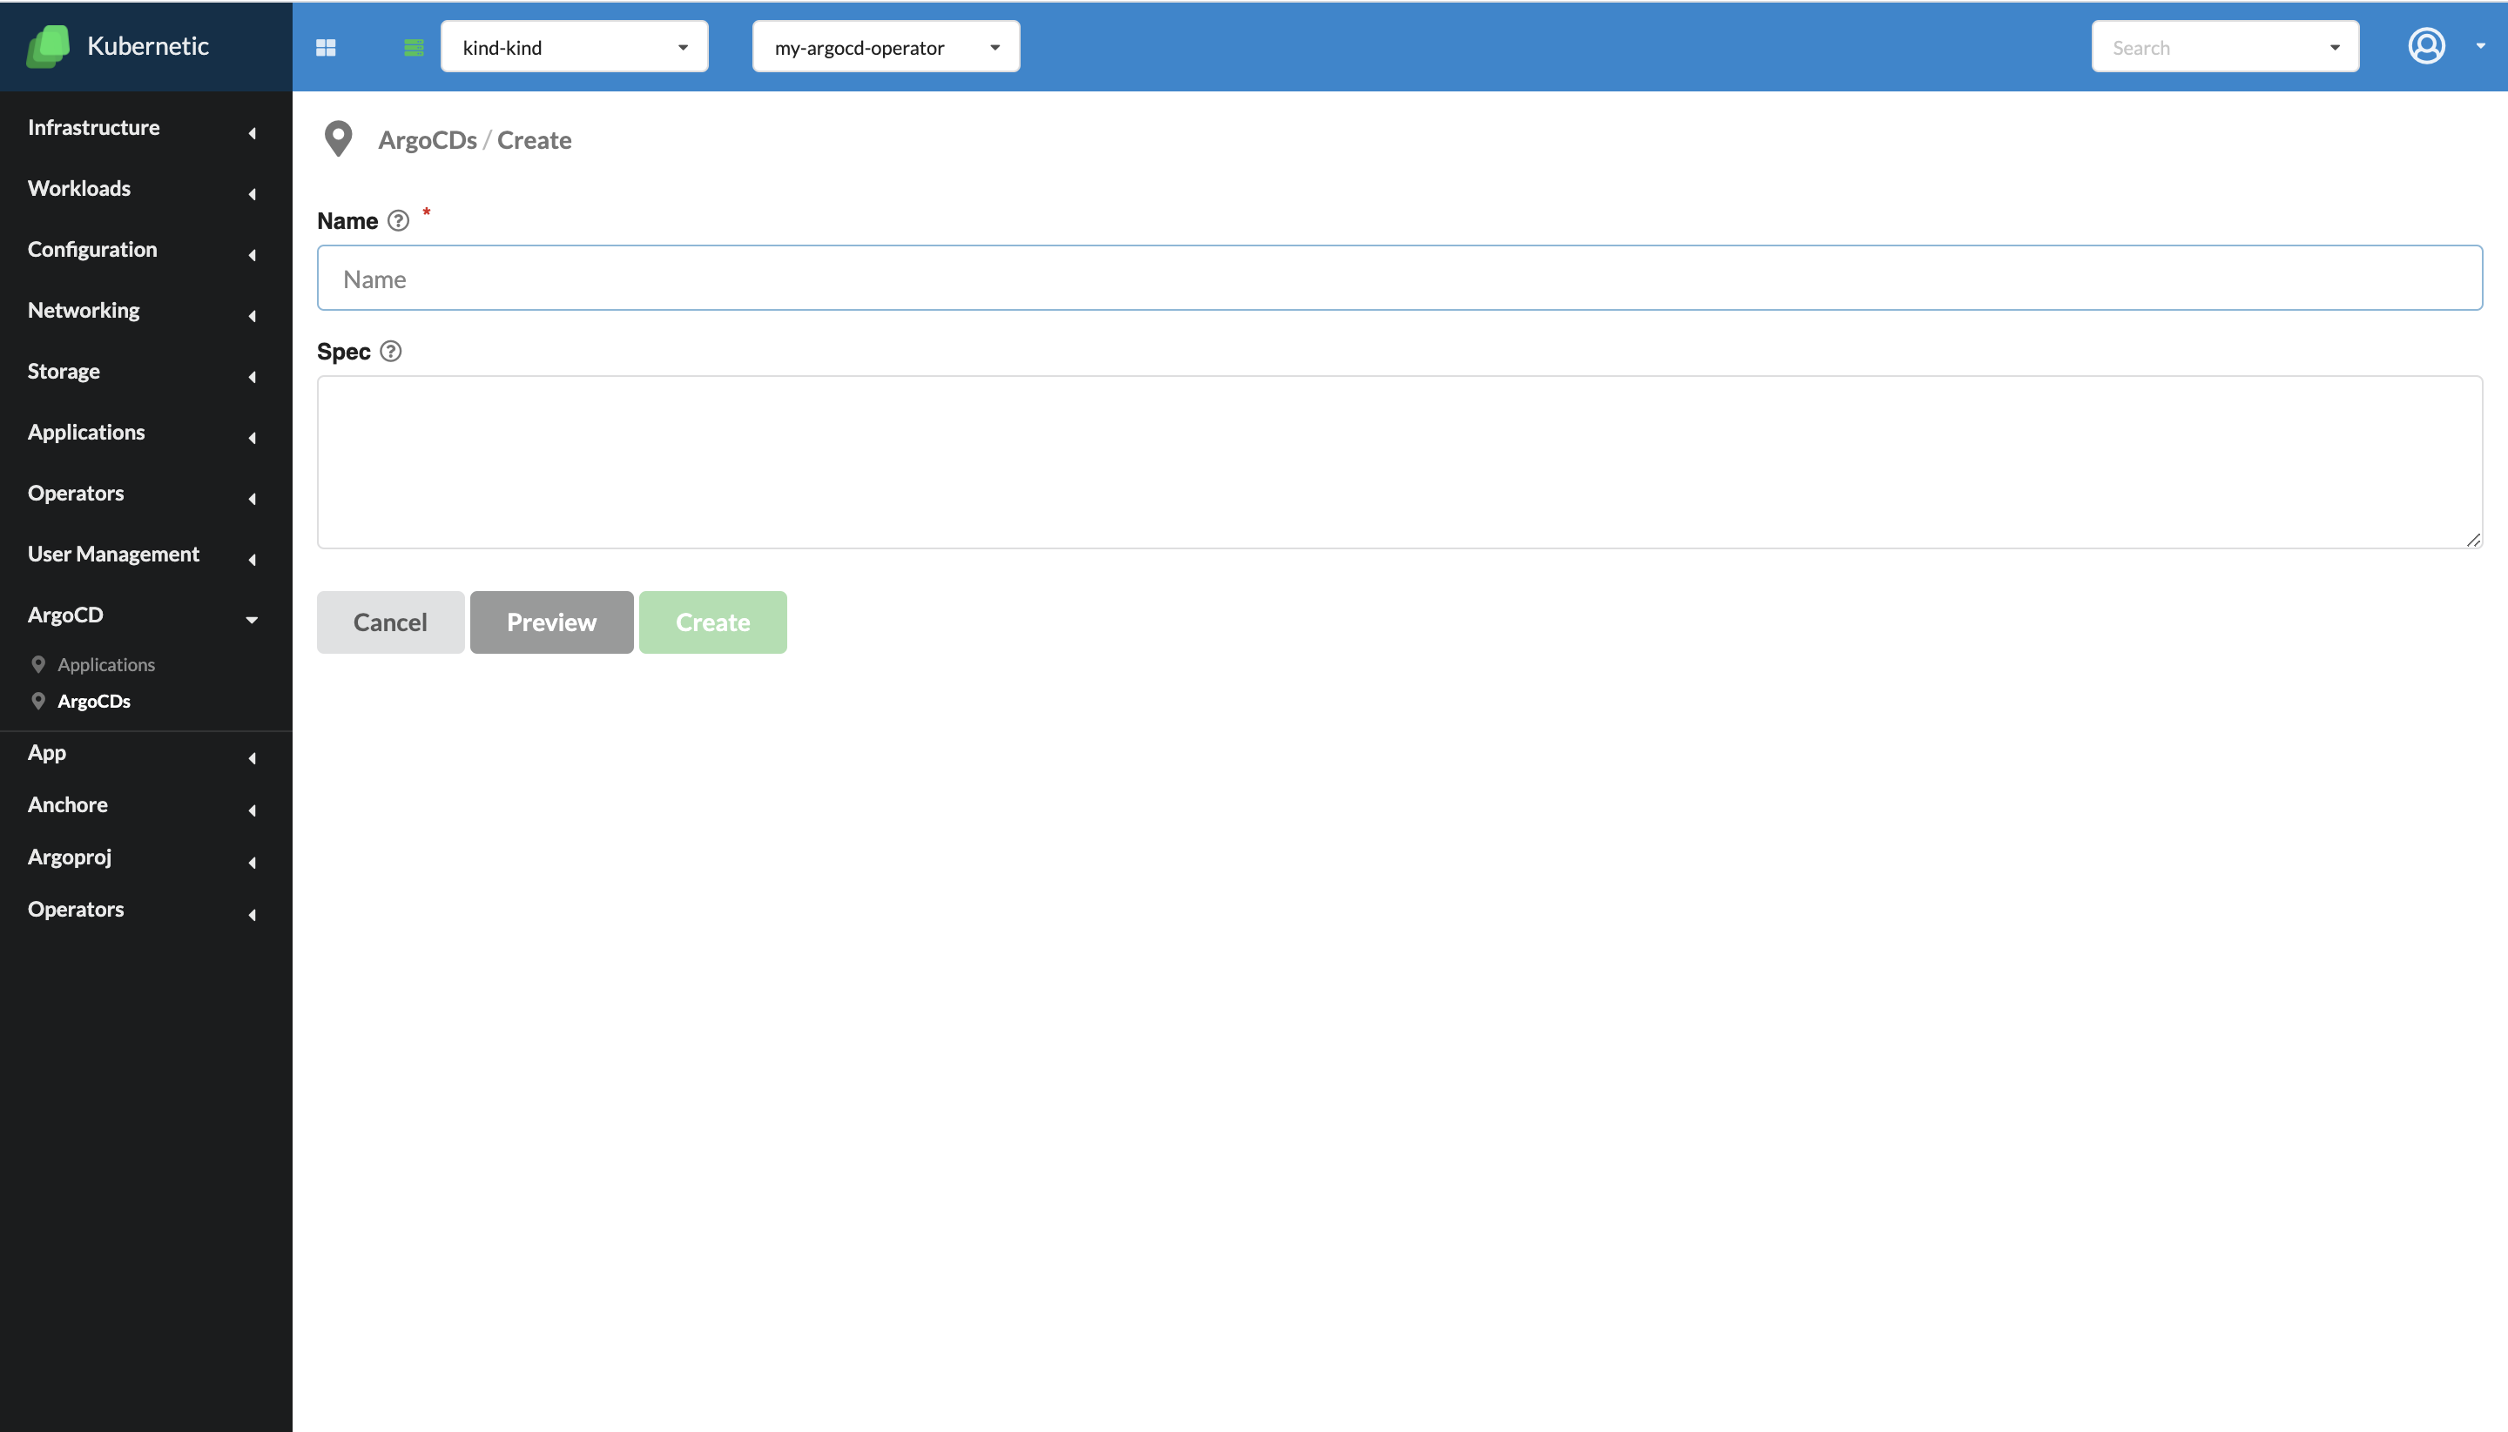The image size is (2508, 1432).
Task: Click the pin icon beside sidebar Applications
Action: click(38, 664)
